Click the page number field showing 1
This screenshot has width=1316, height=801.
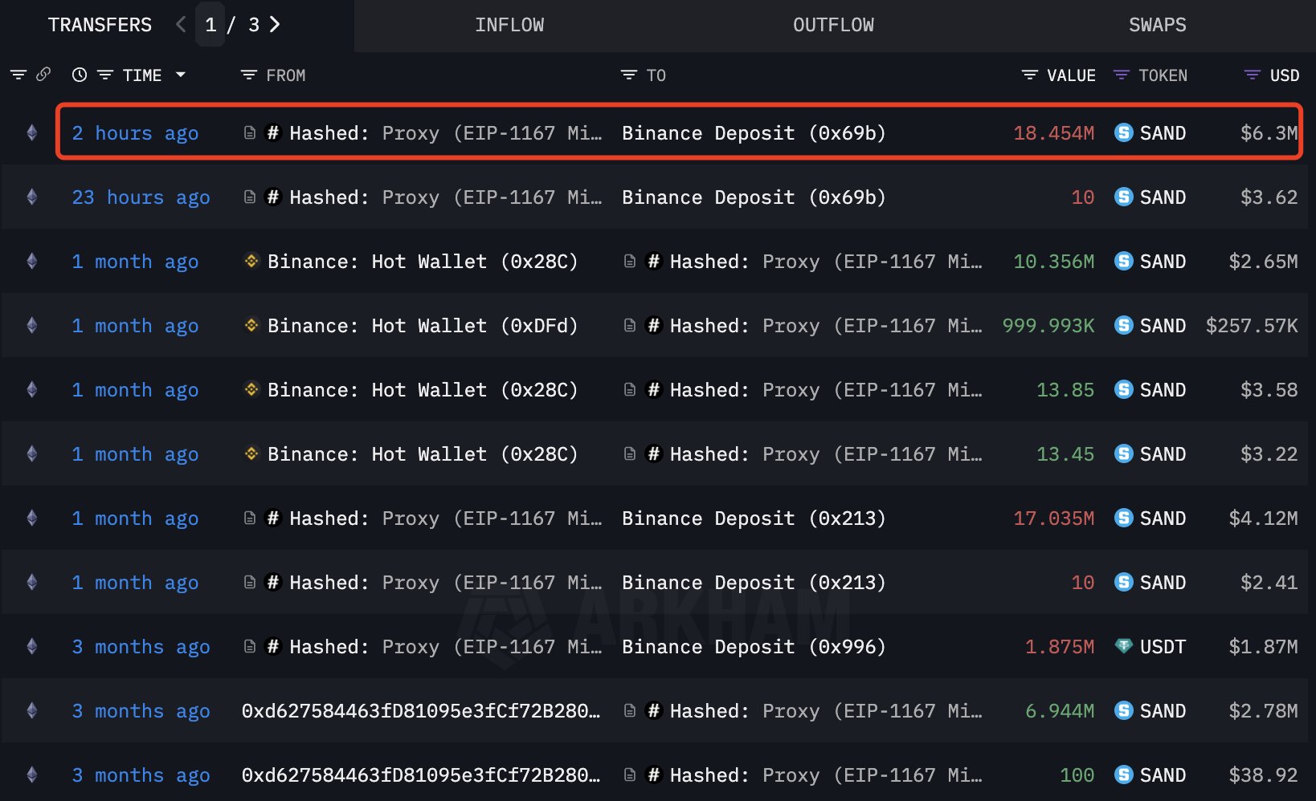coord(210,25)
